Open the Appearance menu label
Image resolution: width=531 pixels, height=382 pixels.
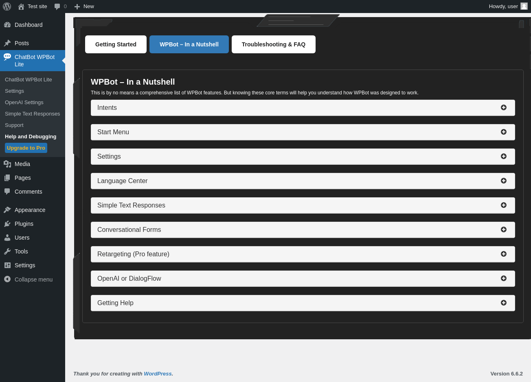[30, 210]
